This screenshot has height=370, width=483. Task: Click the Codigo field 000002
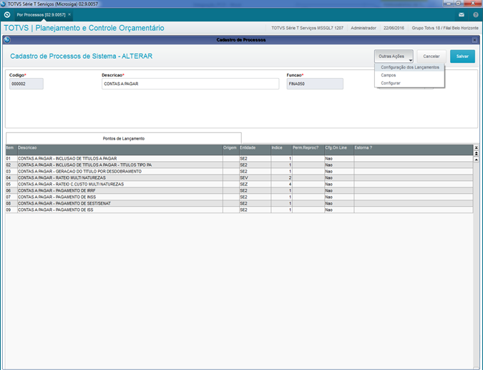click(x=26, y=84)
